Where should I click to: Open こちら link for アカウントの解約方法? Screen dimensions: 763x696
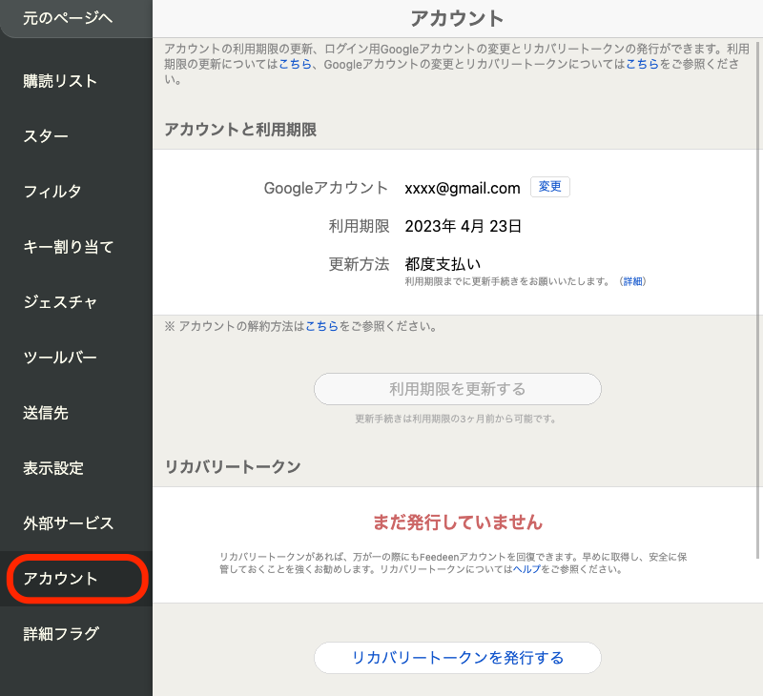point(321,326)
